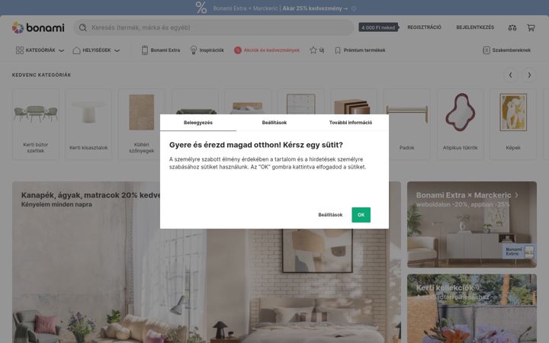The height and width of the screenshot is (343, 549).
Task: Click Beállítások button beside OK
Action: click(330, 214)
